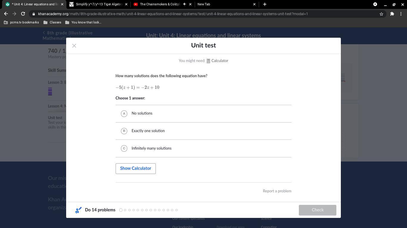Click the Report a problem link
The height and width of the screenshot is (228, 407).
point(277,191)
